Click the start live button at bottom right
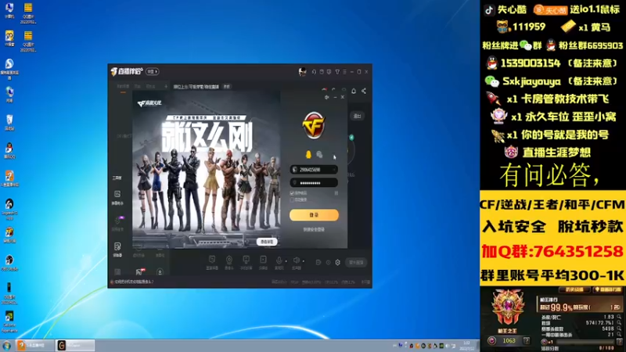Image resolution: width=626 pixels, height=352 pixels. 356,262
